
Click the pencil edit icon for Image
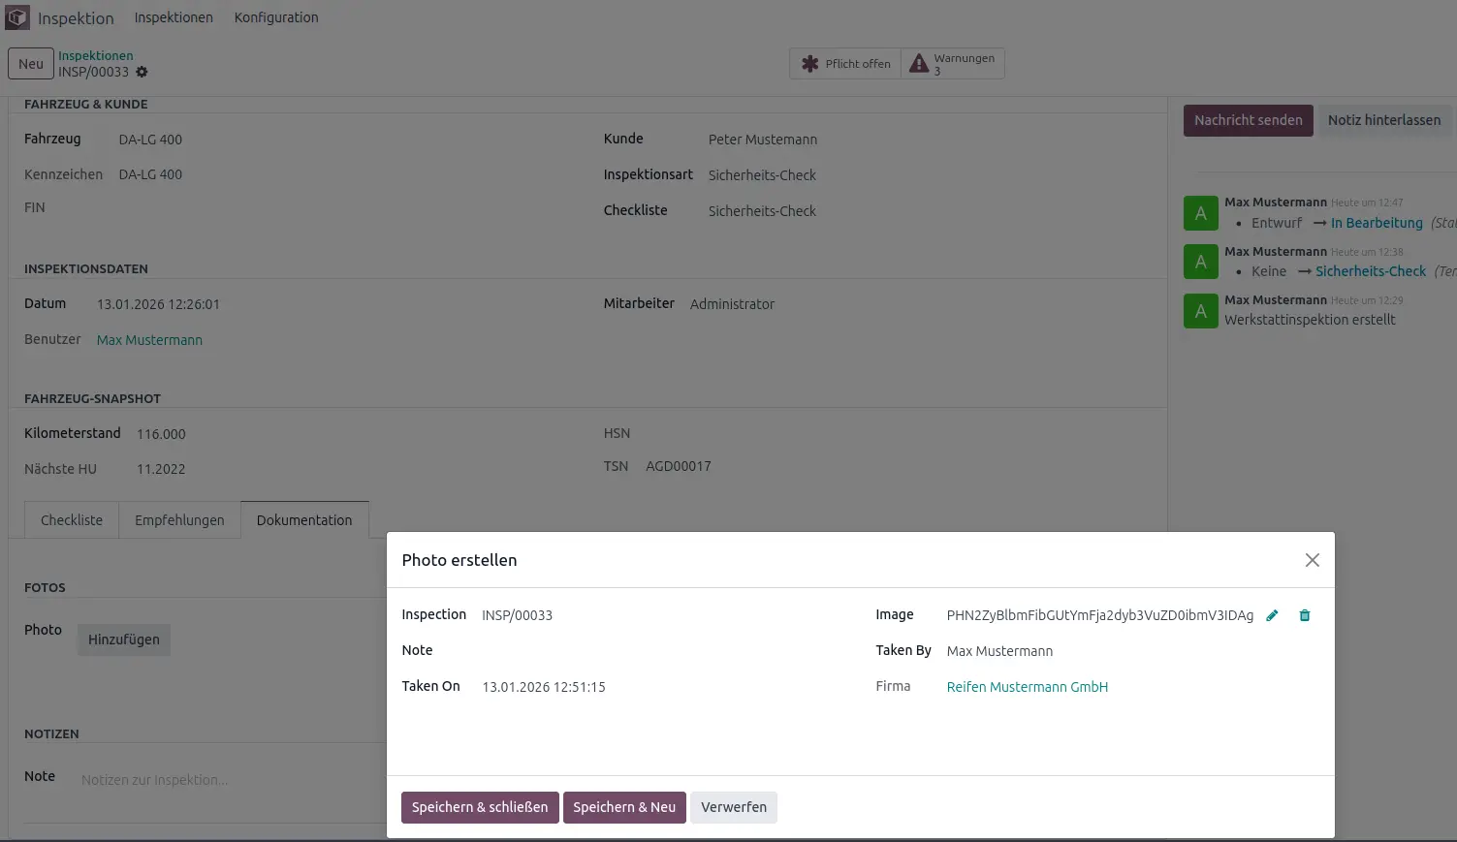[1272, 615]
